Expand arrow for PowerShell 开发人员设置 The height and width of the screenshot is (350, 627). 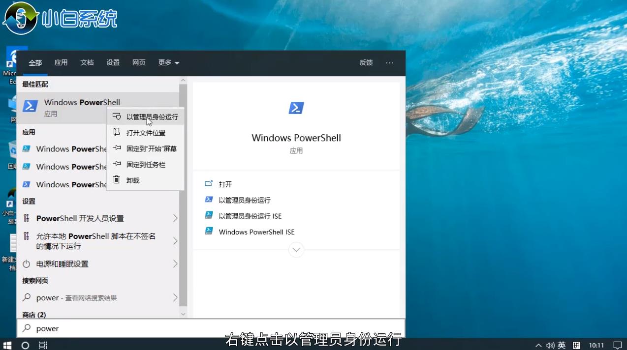175,218
